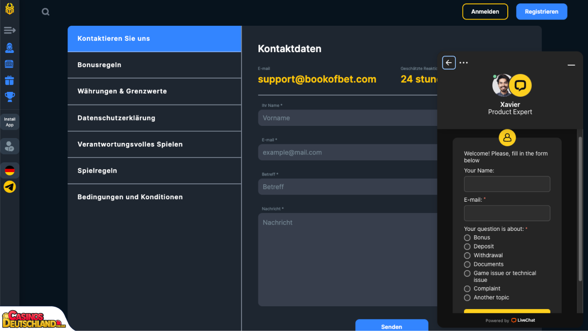Viewport: 588px width, 331px height.
Task: Minimize the LiveChat widget
Action: pyautogui.click(x=571, y=65)
